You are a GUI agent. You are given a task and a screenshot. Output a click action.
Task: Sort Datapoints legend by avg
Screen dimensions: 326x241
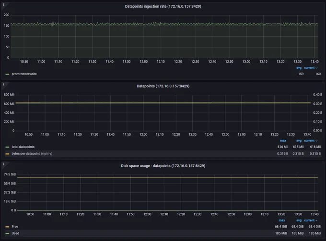[299, 141]
